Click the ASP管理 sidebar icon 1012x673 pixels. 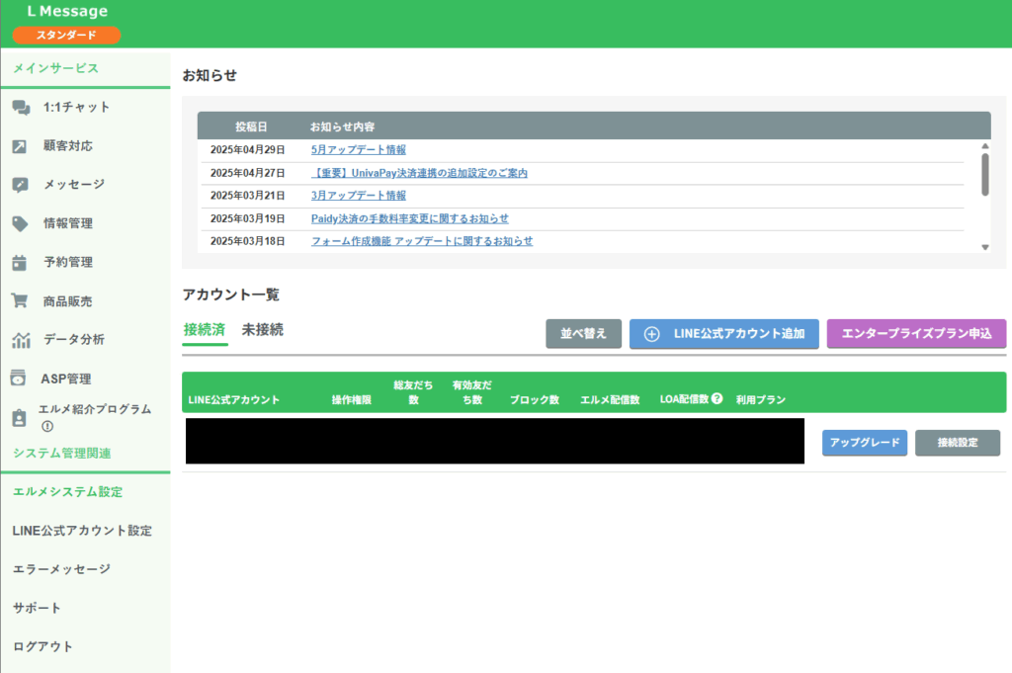point(18,379)
